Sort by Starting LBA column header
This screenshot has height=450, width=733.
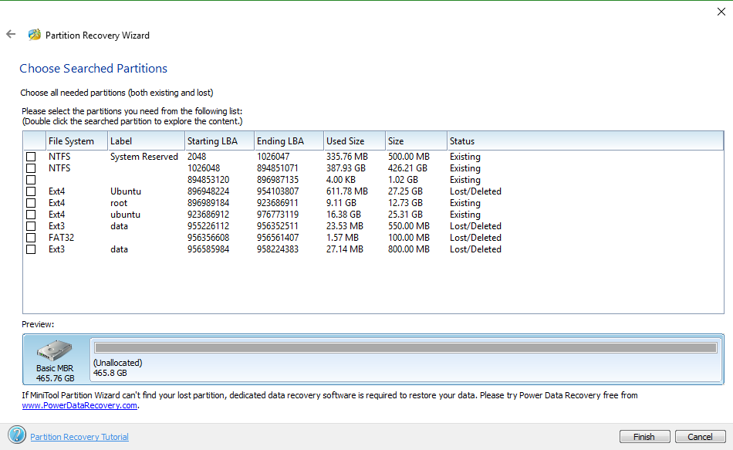(219, 140)
